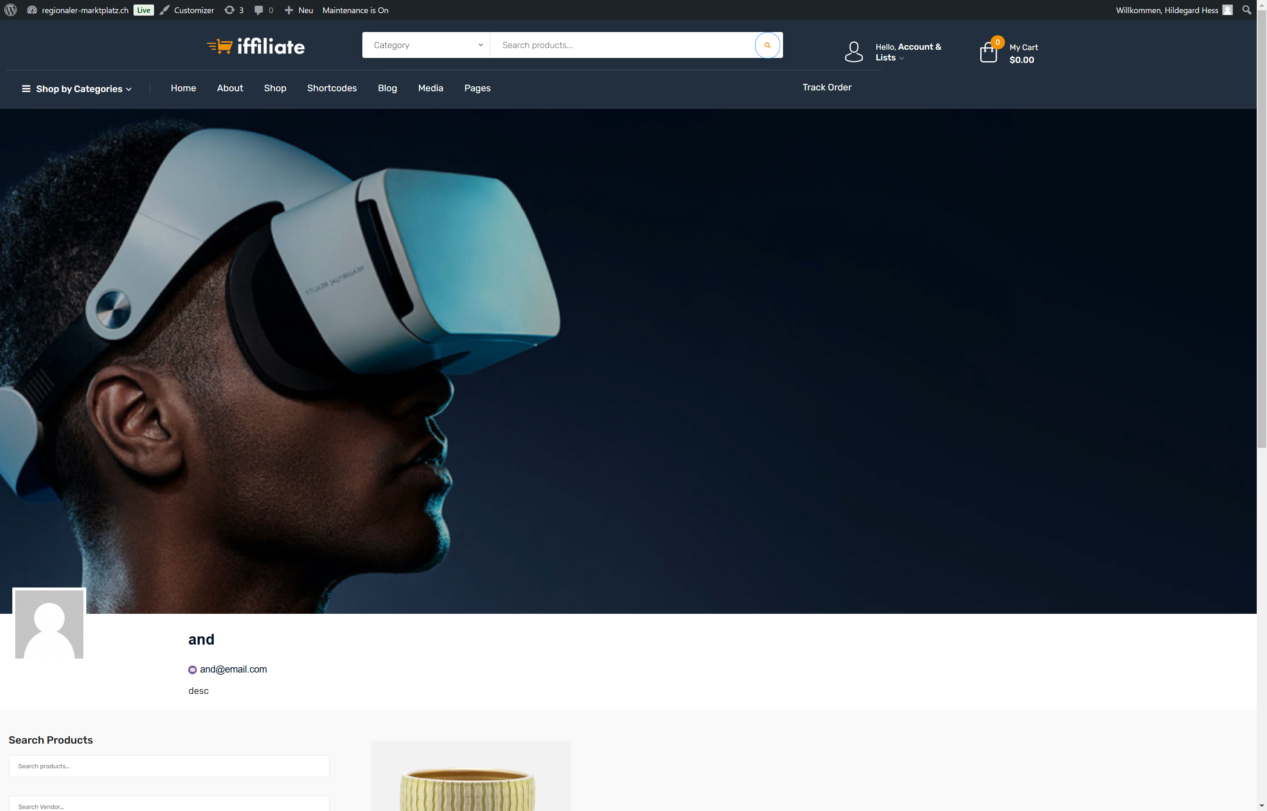
Task: Open the Category dropdown in search bar
Action: coord(426,45)
